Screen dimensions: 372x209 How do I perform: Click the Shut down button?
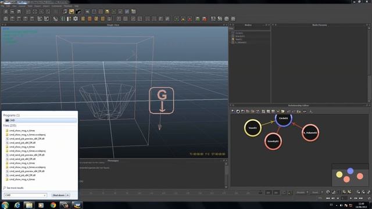click(x=58, y=195)
